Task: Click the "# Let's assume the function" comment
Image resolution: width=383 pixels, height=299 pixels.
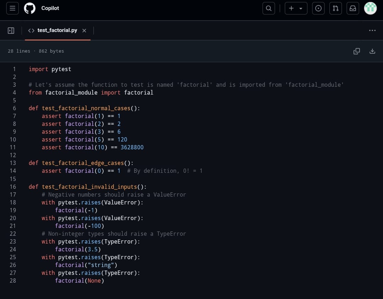Action: pyautogui.click(x=186, y=85)
